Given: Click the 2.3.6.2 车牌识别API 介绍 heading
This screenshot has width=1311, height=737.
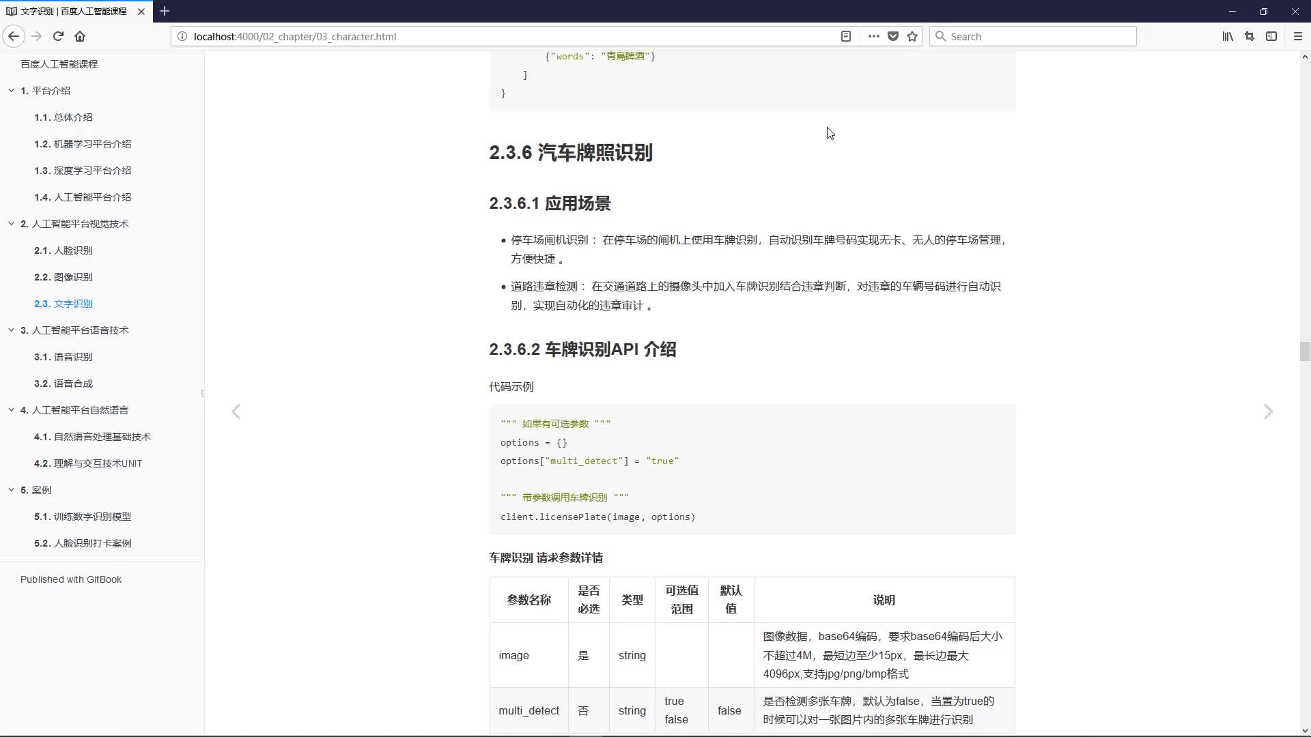Looking at the screenshot, I should coord(582,349).
